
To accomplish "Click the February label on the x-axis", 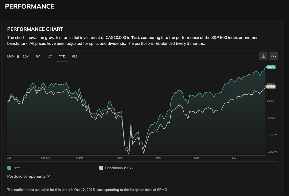I will coord(45,158).
